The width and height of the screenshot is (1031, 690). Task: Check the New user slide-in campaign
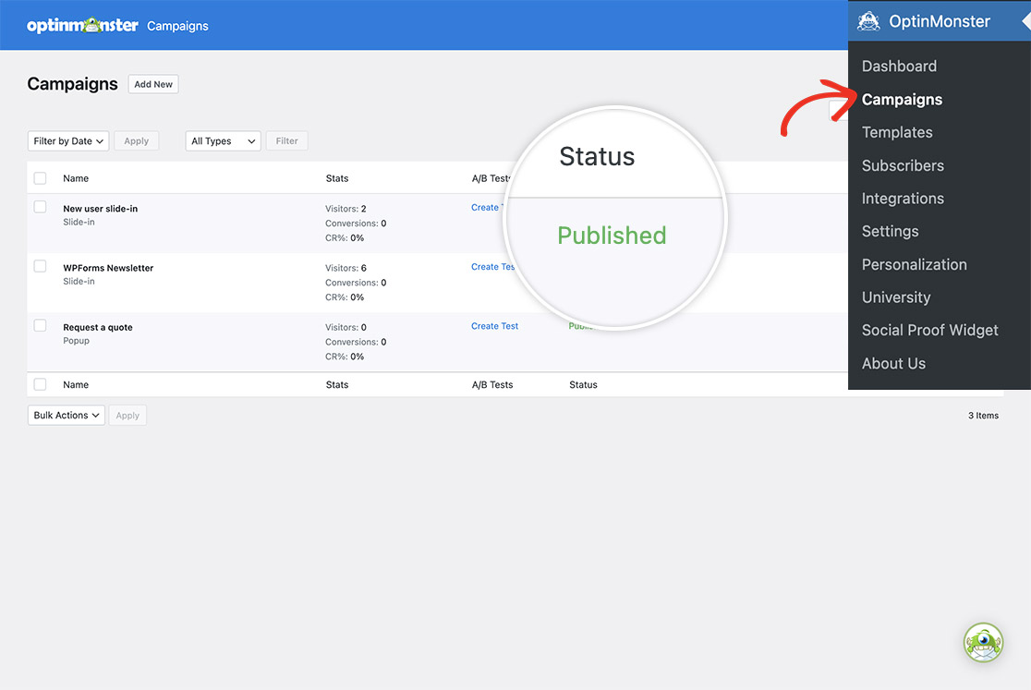(40, 207)
